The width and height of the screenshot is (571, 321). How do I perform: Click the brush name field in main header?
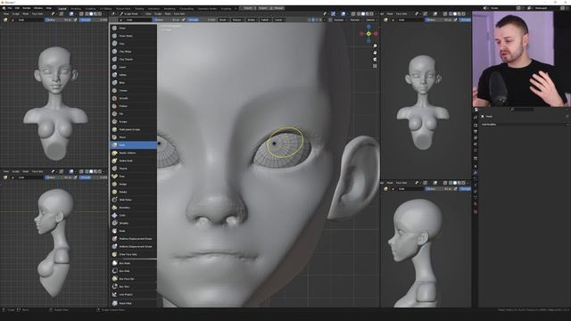137,20
